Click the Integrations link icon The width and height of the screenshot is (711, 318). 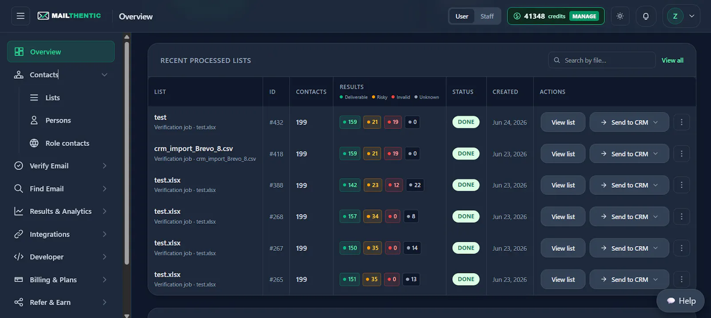(19, 234)
